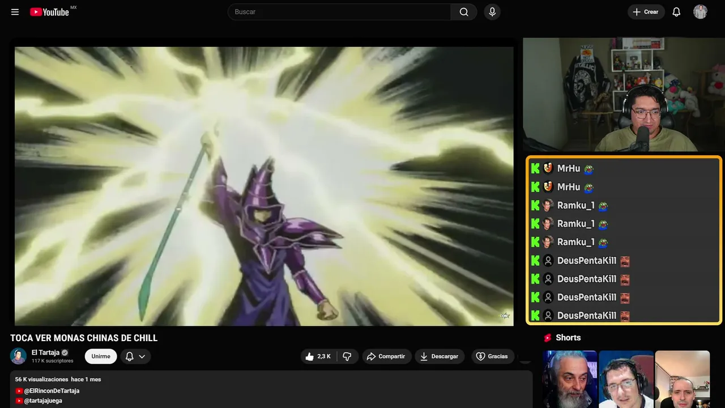Open the @ElRinconDeTartaja link
This screenshot has width=725, height=408.
point(52,391)
